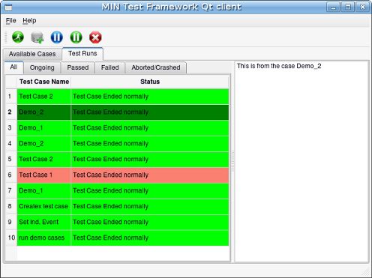Open the File menu
The height and width of the screenshot is (278, 372).
pyautogui.click(x=11, y=20)
